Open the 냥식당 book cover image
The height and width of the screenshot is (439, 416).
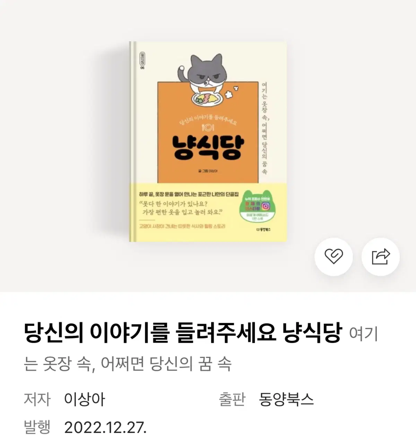(x=208, y=142)
